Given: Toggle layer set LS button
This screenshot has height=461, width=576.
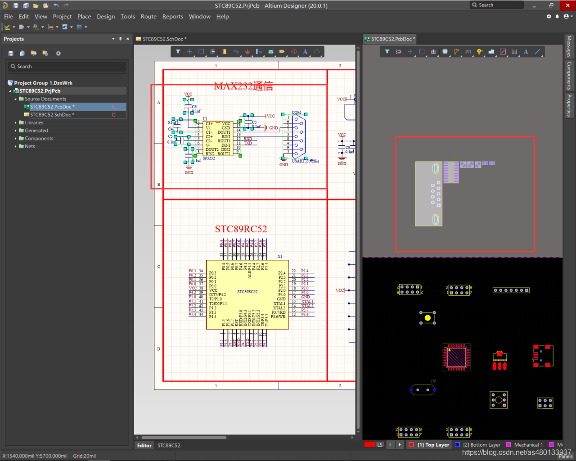Looking at the screenshot, I should (x=380, y=445).
